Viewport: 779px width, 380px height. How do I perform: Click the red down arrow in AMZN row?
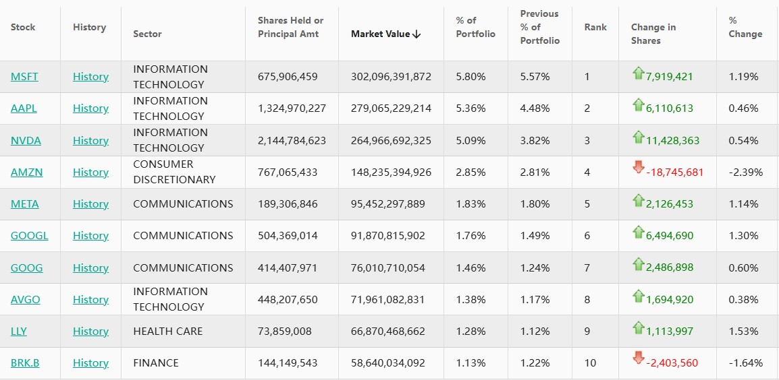pos(638,168)
